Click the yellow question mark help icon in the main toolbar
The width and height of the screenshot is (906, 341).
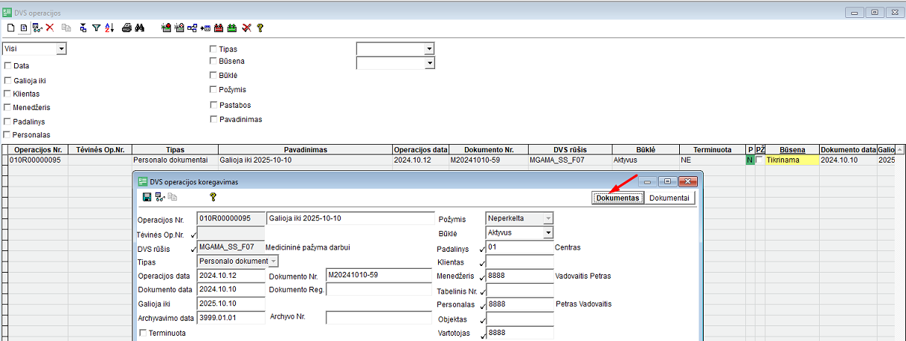pyautogui.click(x=260, y=27)
